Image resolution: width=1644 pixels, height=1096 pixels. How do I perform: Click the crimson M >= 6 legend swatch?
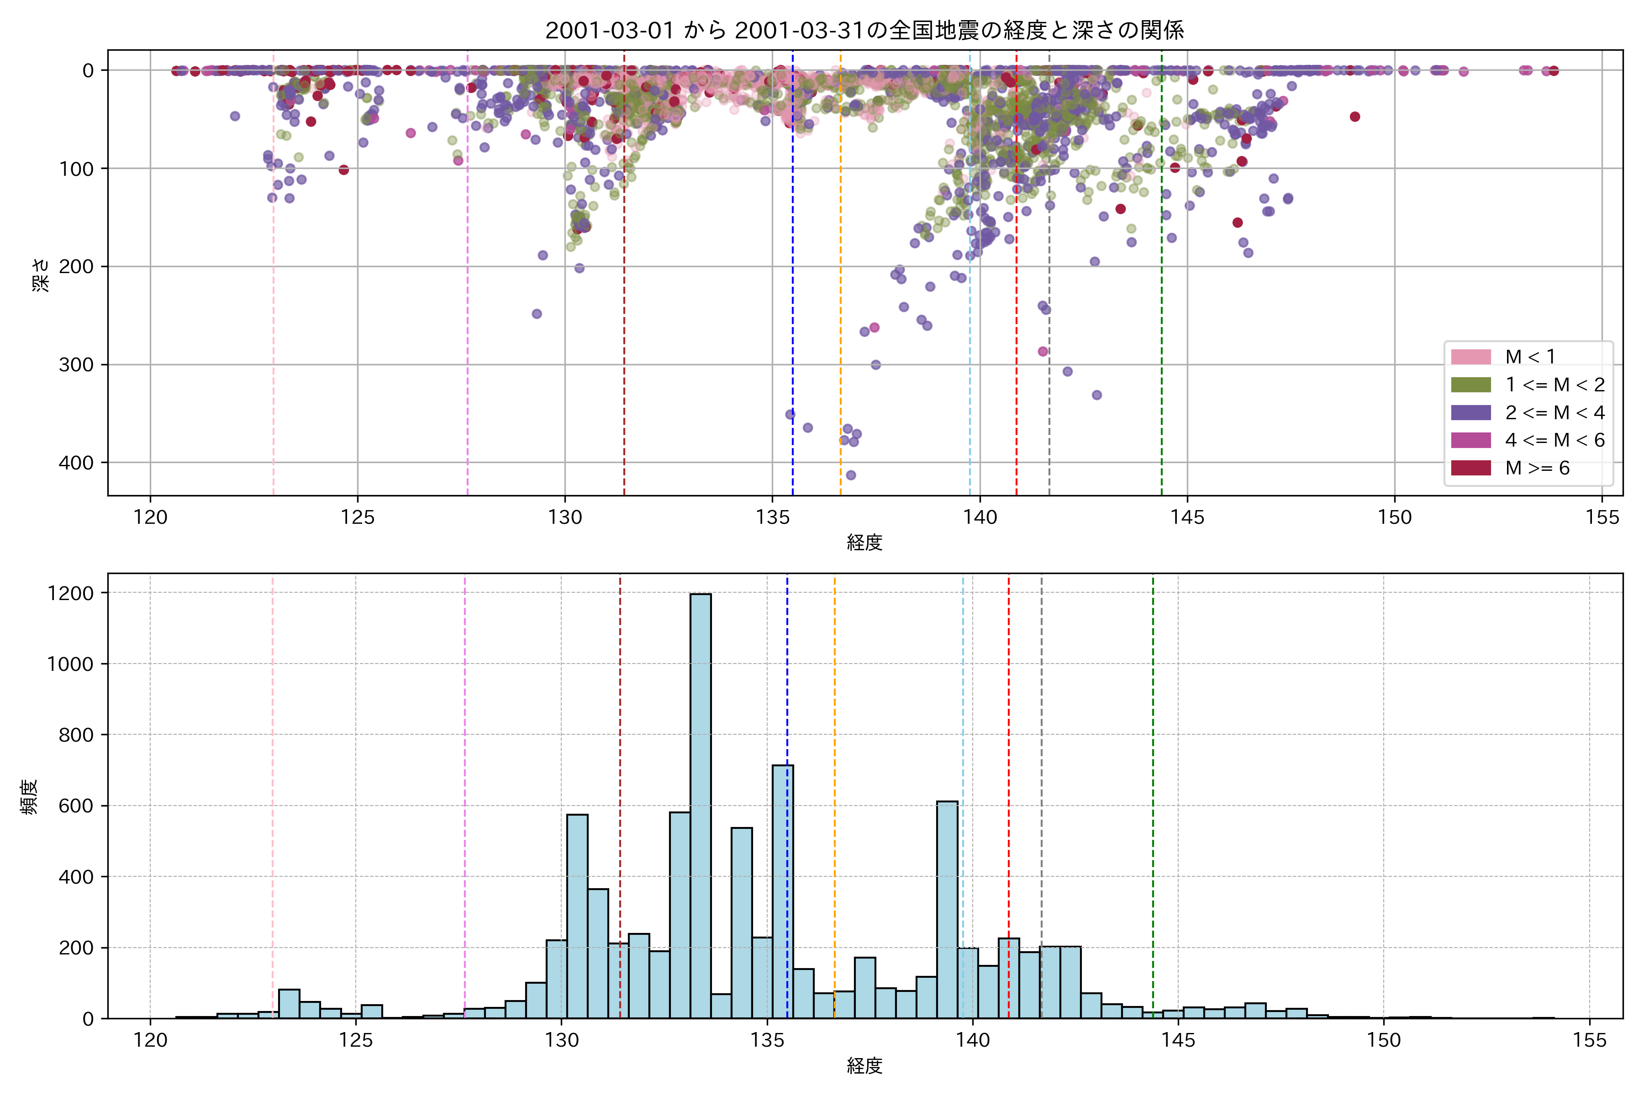point(1470,468)
